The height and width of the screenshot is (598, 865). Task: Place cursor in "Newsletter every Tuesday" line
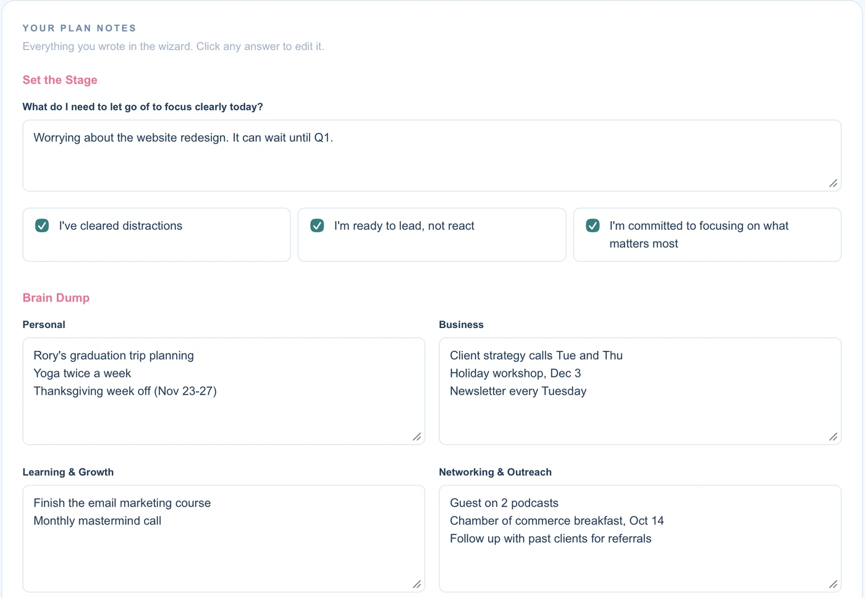(518, 392)
